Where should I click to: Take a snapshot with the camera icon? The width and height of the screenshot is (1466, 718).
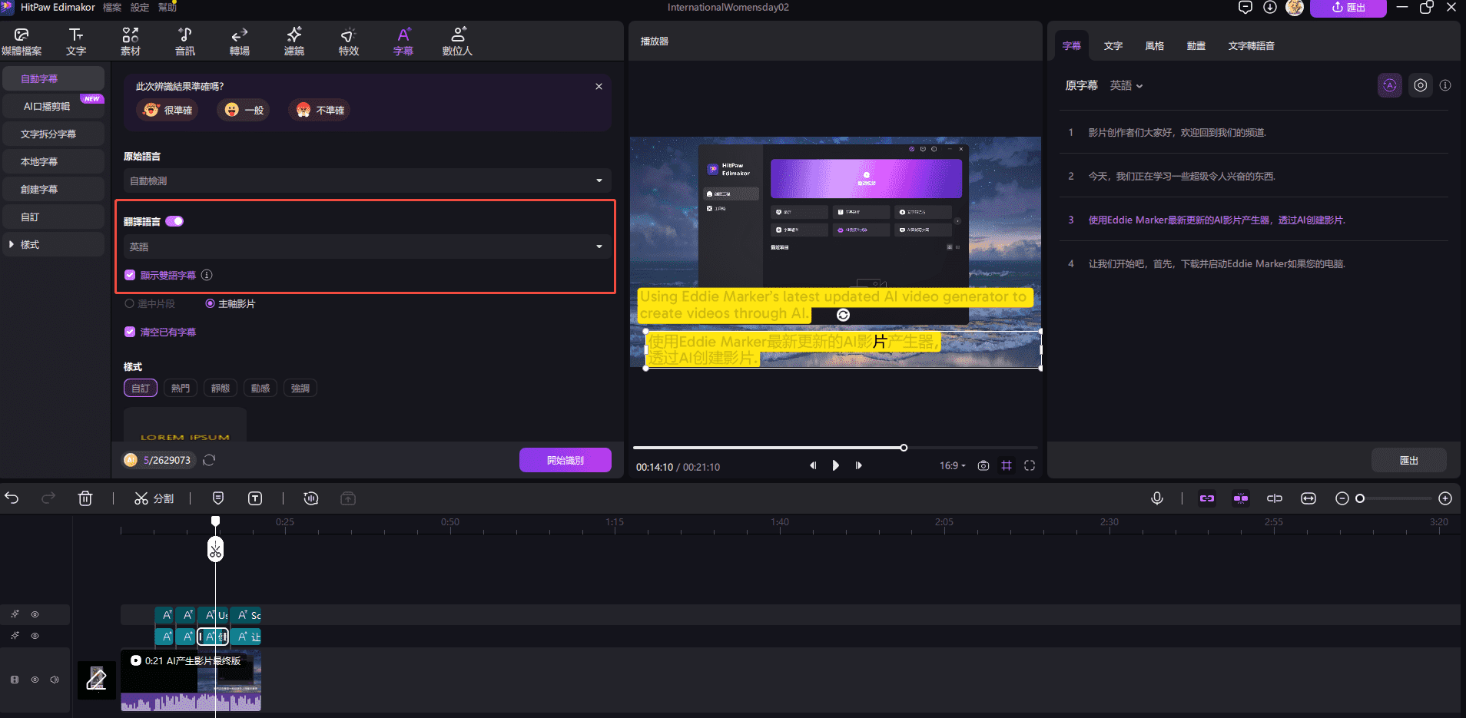tap(983, 465)
